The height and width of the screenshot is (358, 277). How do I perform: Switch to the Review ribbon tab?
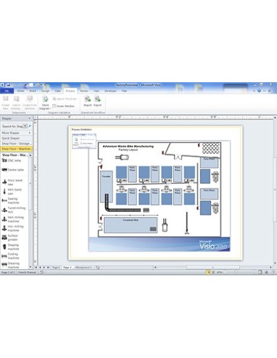click(84, 91)
